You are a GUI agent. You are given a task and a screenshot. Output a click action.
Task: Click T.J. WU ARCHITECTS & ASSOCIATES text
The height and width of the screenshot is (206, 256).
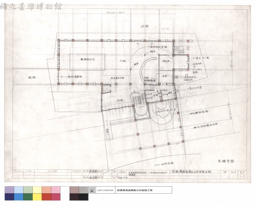[158, 173]
